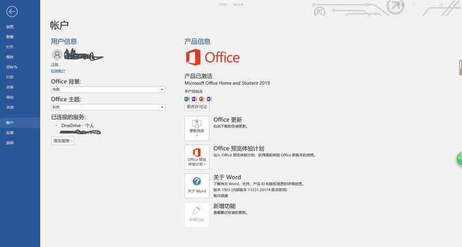Go to 打印 in the sidebar
This screenshot has height=247, width=462.
point(10,77)
